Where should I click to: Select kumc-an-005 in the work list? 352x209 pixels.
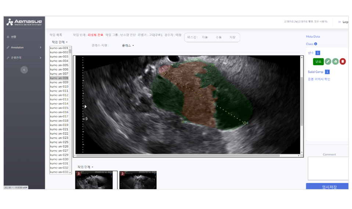coord(59,65)
